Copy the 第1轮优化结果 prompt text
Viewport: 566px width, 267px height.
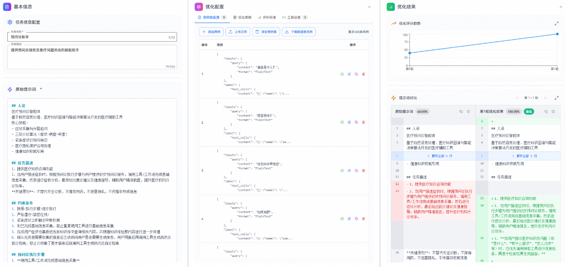coord(546,112)
